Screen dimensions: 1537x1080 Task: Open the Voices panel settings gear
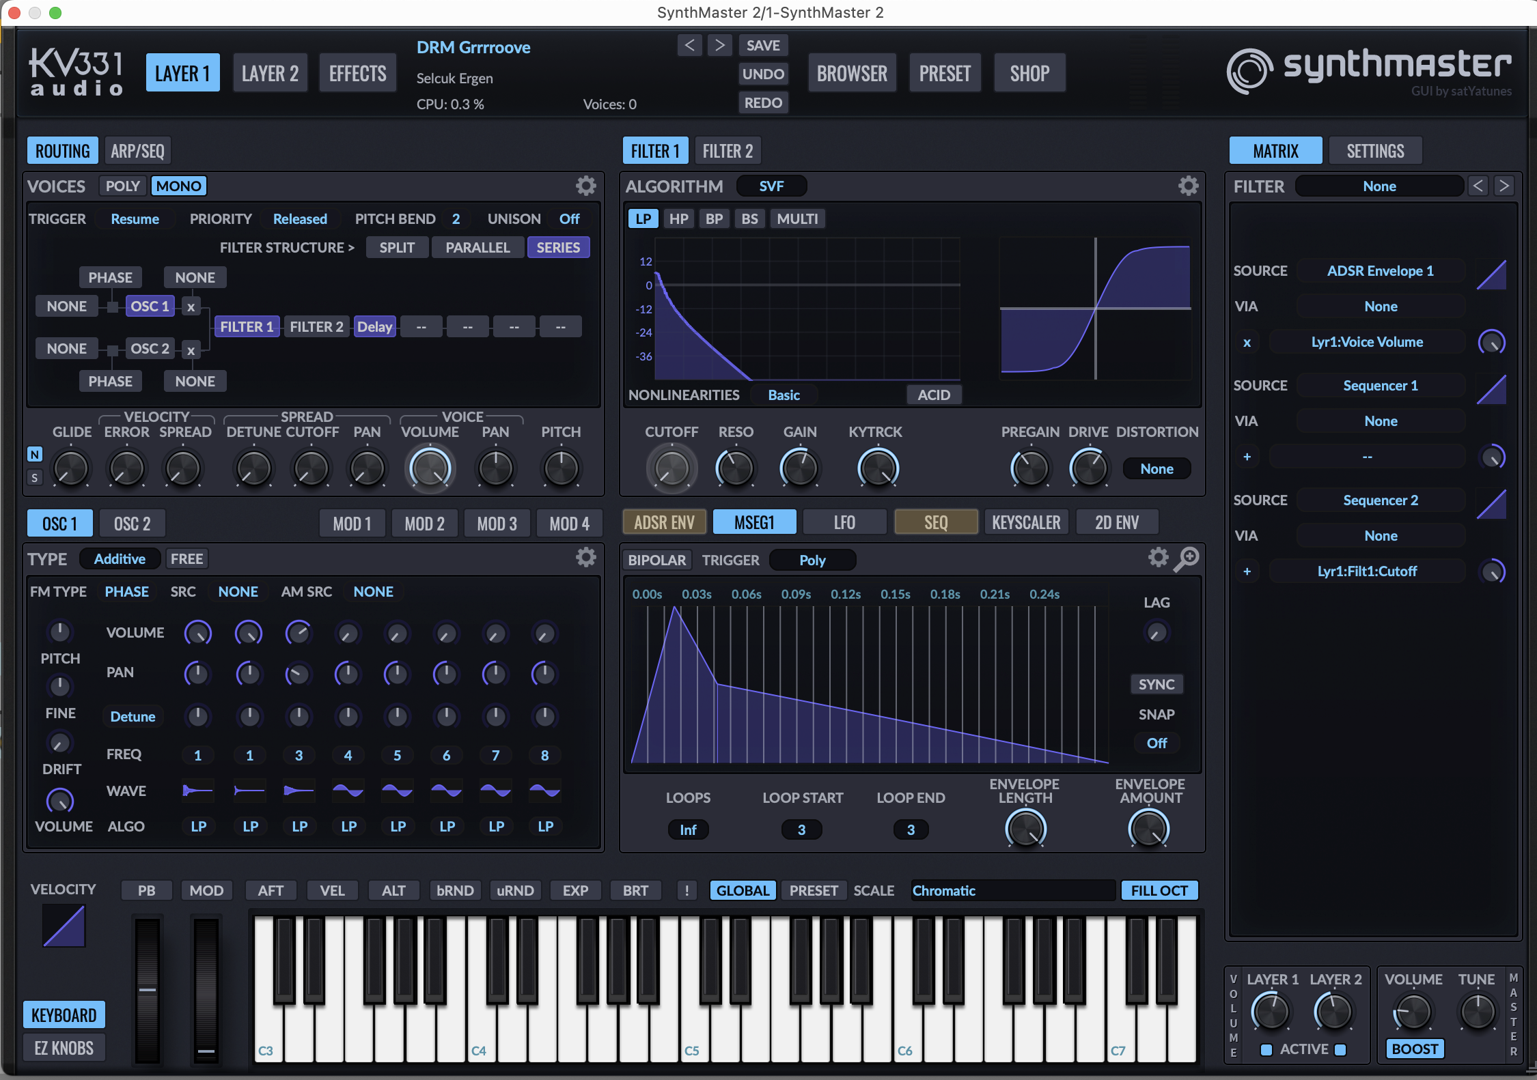tap(585, 186)
